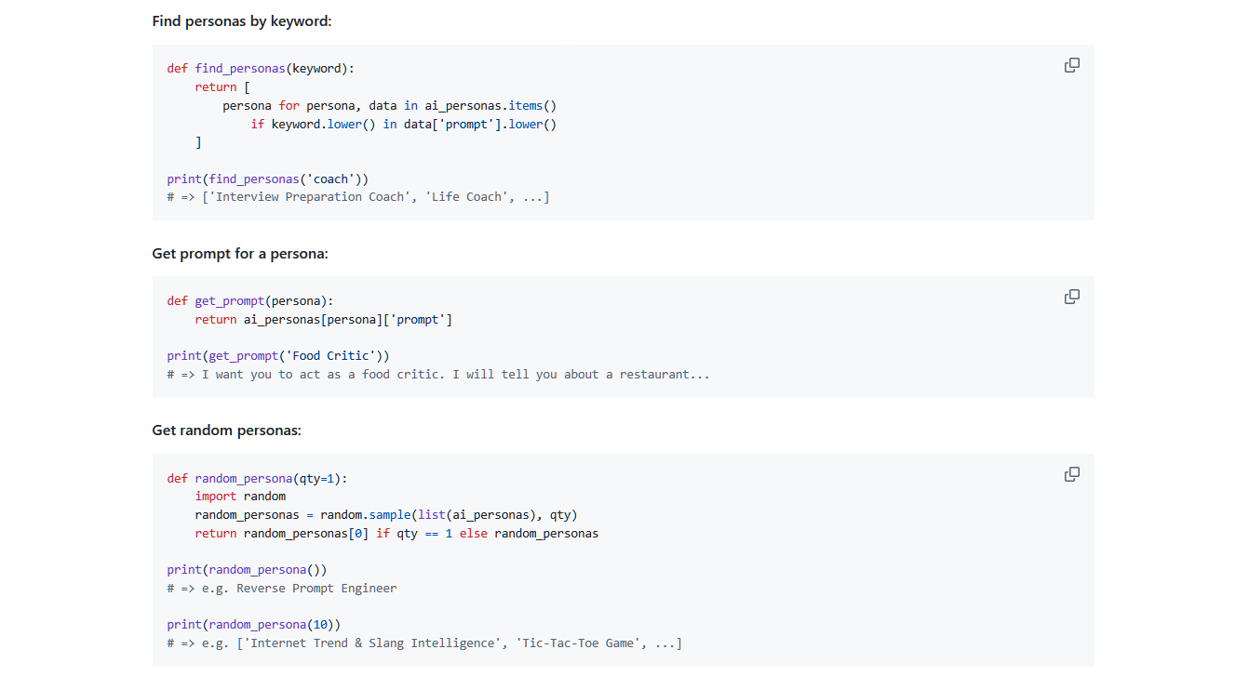This screenshot has width=1249, height=676.
Task: Click the 'Interview Preparation Coach' output comment
Action: click(358, 197)
